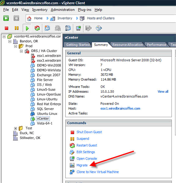Click the DRS / HA Cluster icon
Image resolution: width=176 pixels, height=183 pixels.
tap(27, 51)
